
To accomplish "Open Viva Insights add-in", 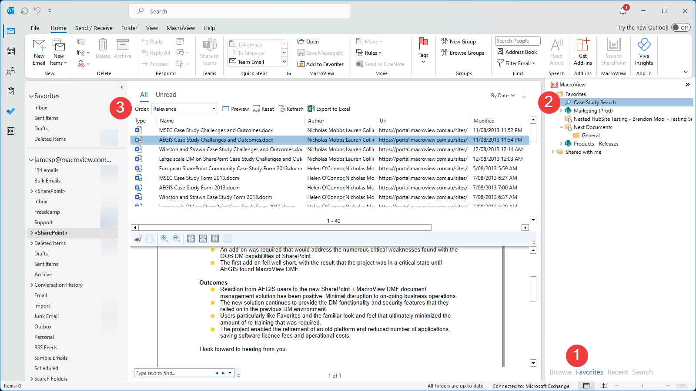I will coord(644,52).
